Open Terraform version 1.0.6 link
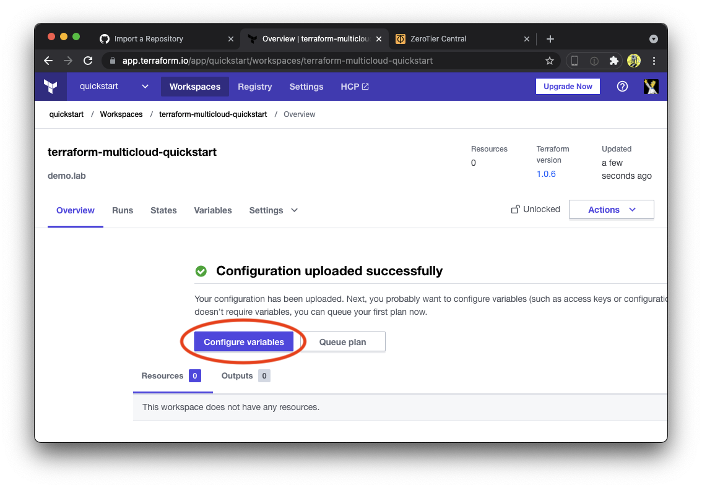Viewport: 702px width, 488px height. pos(546,174)
